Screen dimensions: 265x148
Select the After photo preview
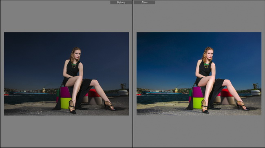click(x=199, y=74)
